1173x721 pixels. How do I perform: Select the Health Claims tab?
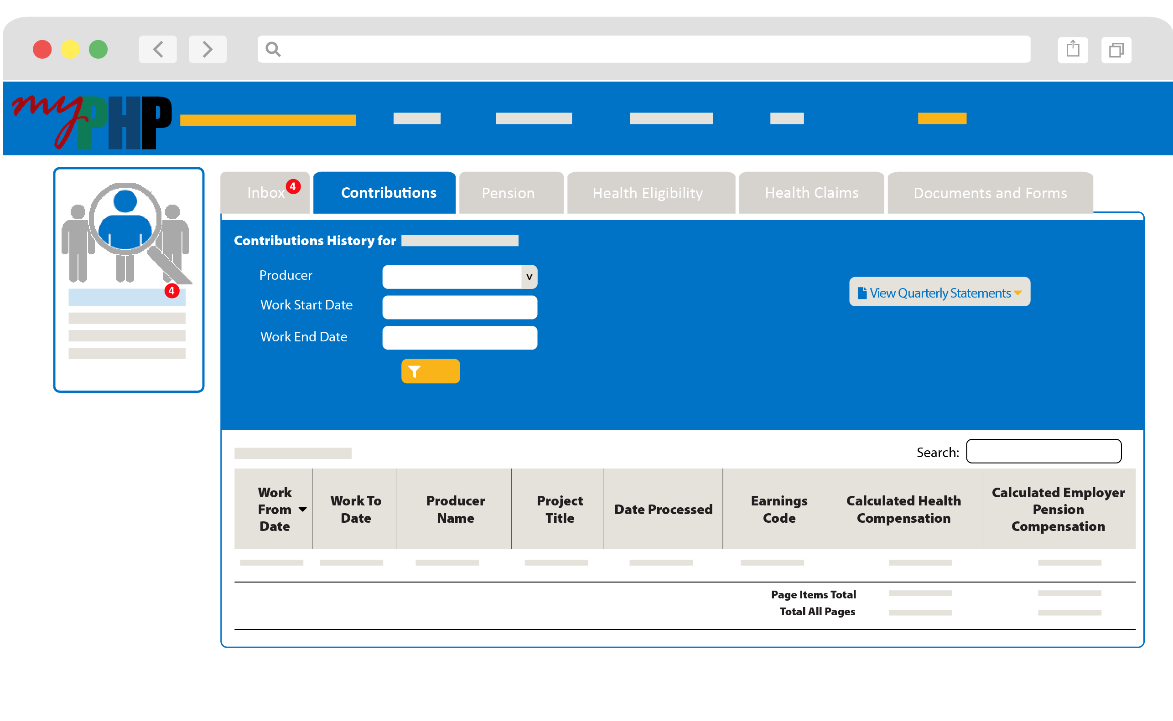(x=811, y=193)
